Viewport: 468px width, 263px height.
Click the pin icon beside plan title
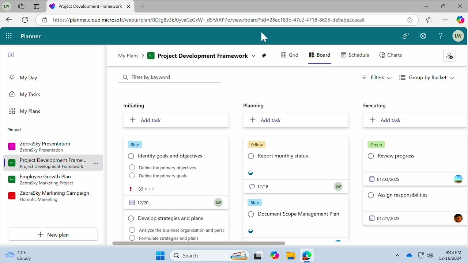pyautogui.click(x=264, y=56)
